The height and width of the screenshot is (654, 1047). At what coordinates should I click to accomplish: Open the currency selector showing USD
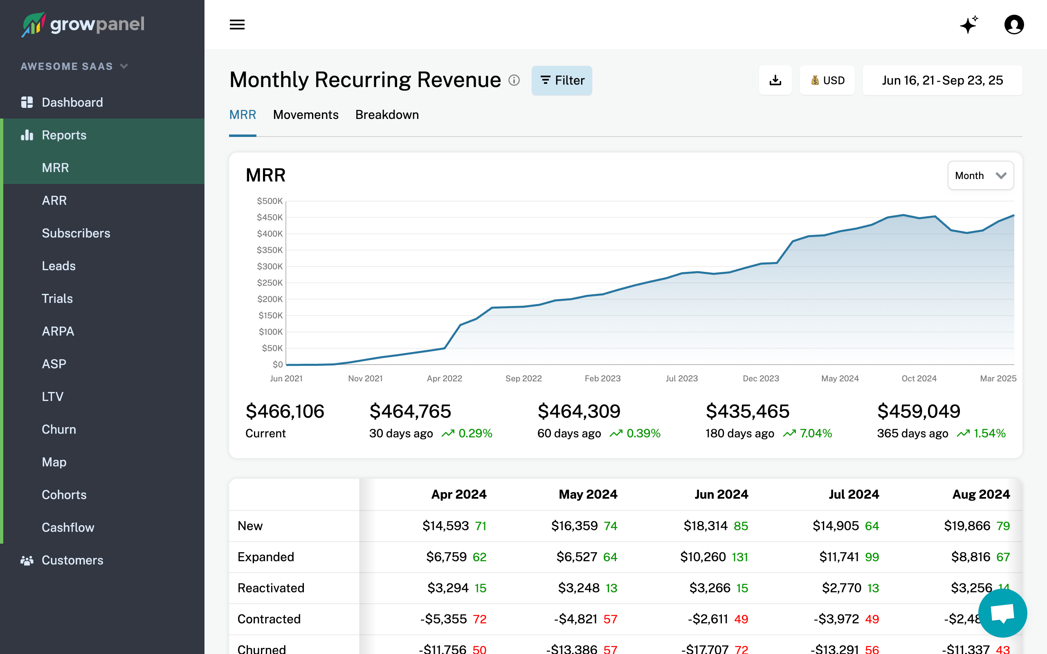pos(827,80)
